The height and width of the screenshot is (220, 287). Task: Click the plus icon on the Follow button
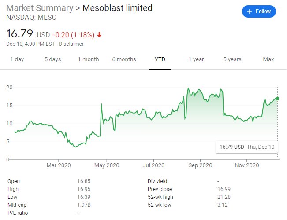[249, 11]
